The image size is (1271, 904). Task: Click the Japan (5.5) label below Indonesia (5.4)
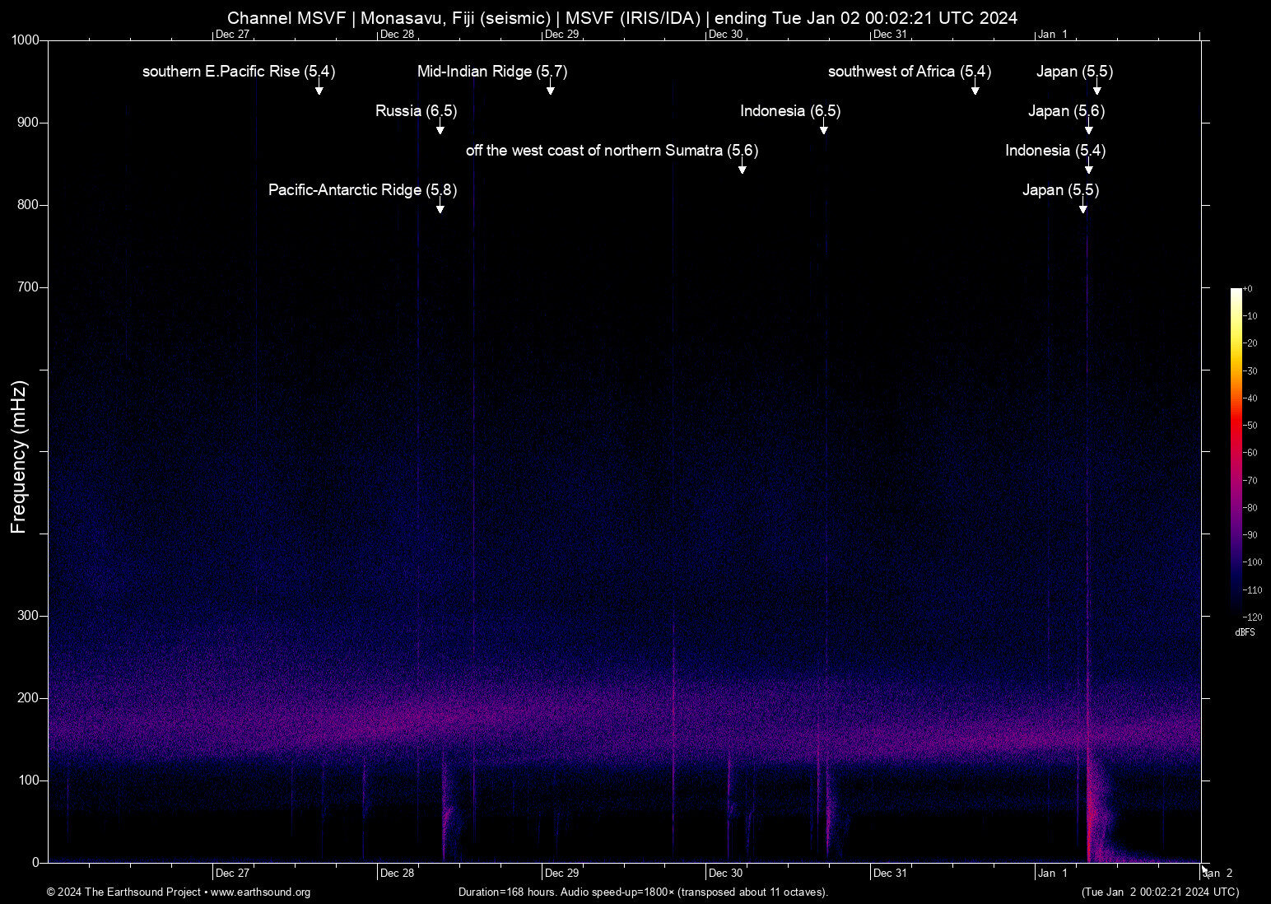tap(1060, 190)
